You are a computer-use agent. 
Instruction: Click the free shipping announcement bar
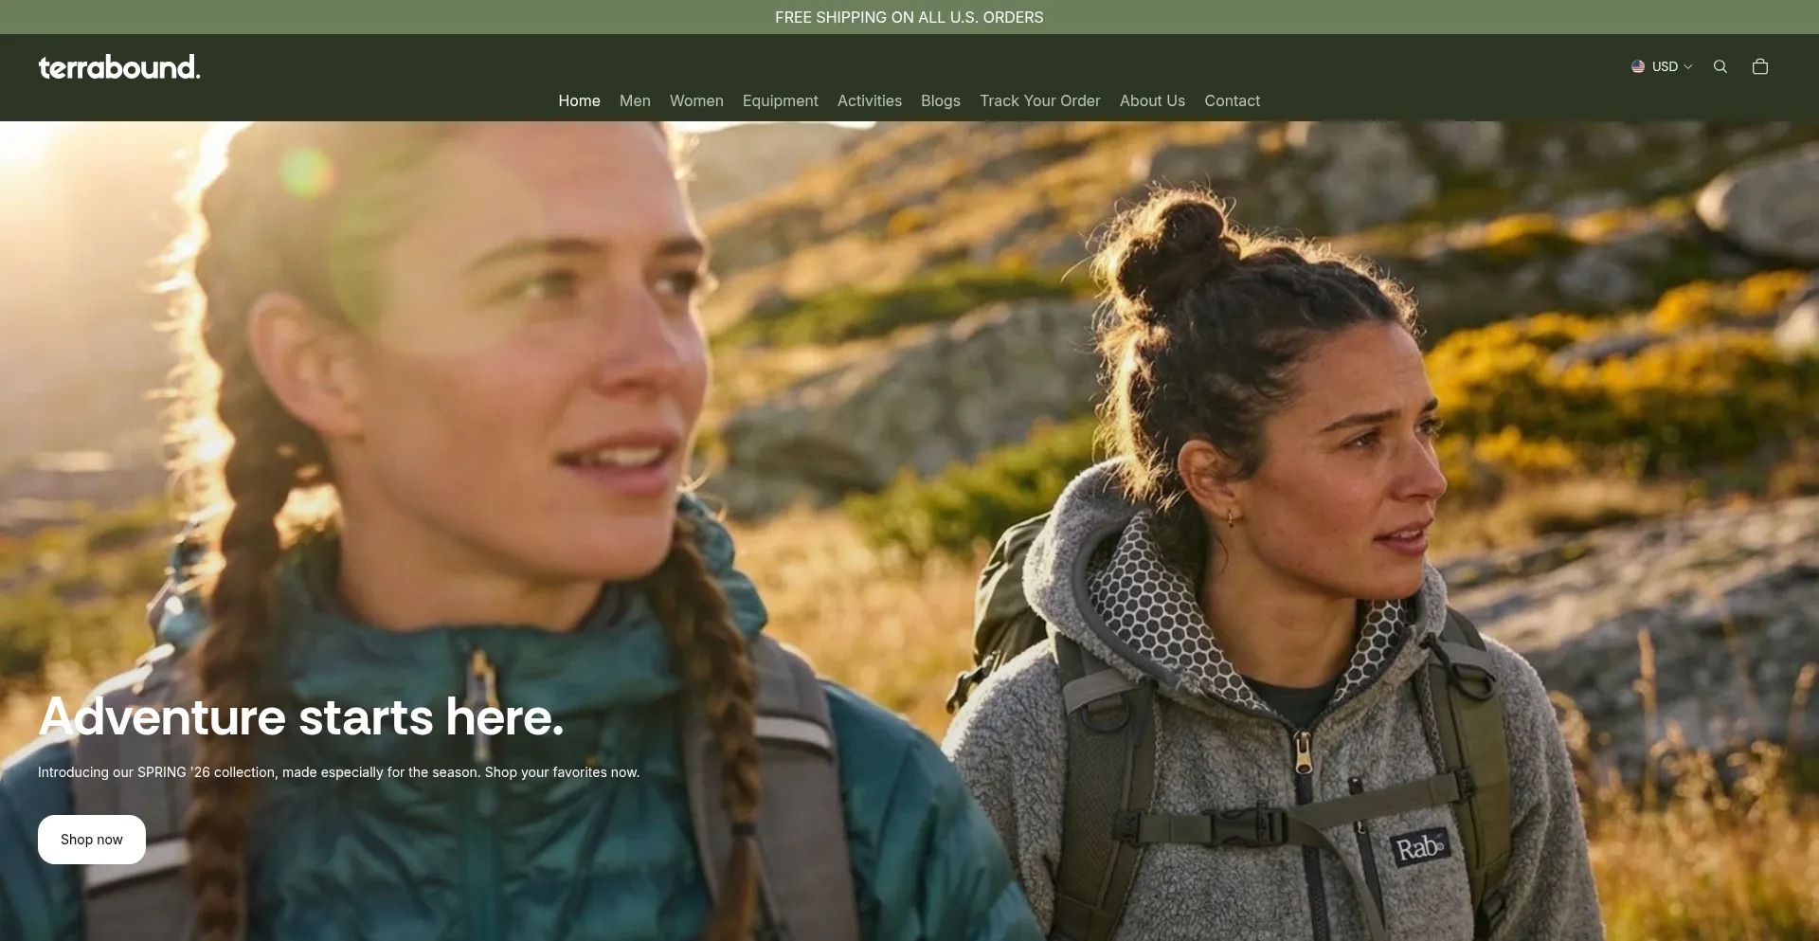(x=909, y=17)
